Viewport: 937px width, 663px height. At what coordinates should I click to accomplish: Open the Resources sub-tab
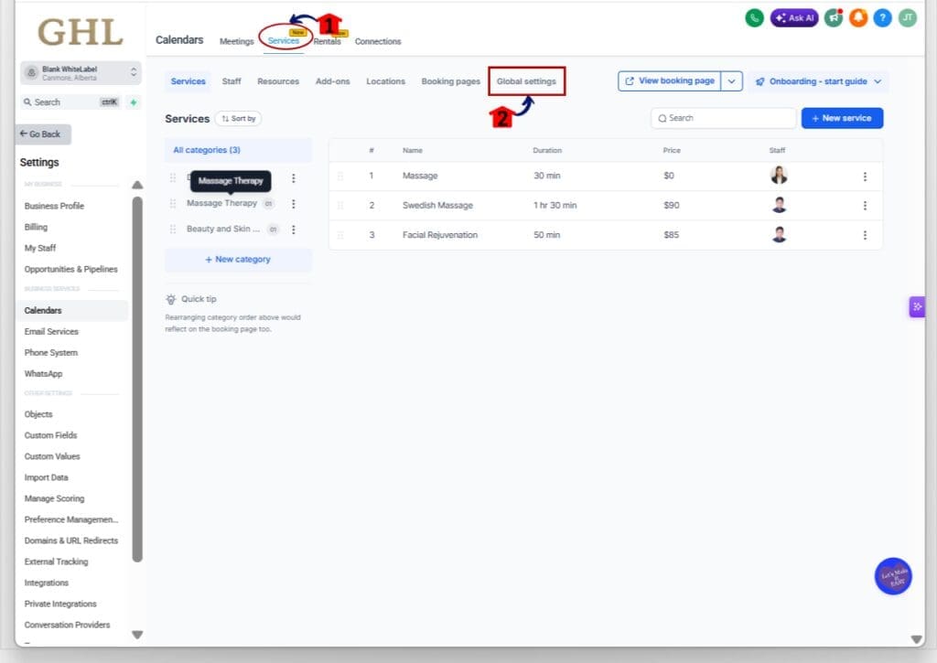[278, 81]
